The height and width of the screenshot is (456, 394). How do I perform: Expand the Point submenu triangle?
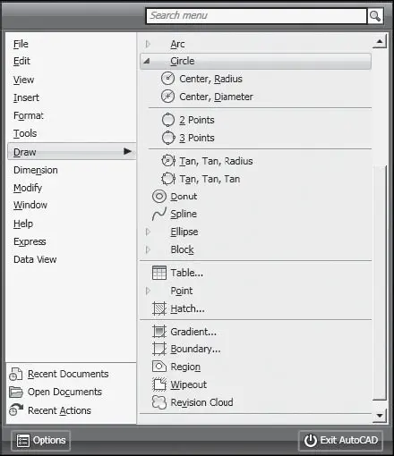click(148, 291)
